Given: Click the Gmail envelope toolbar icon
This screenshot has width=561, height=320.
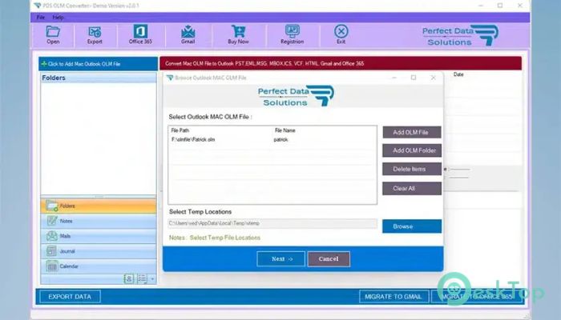Looking at the screenshot, I should click(x=188, y=32).
